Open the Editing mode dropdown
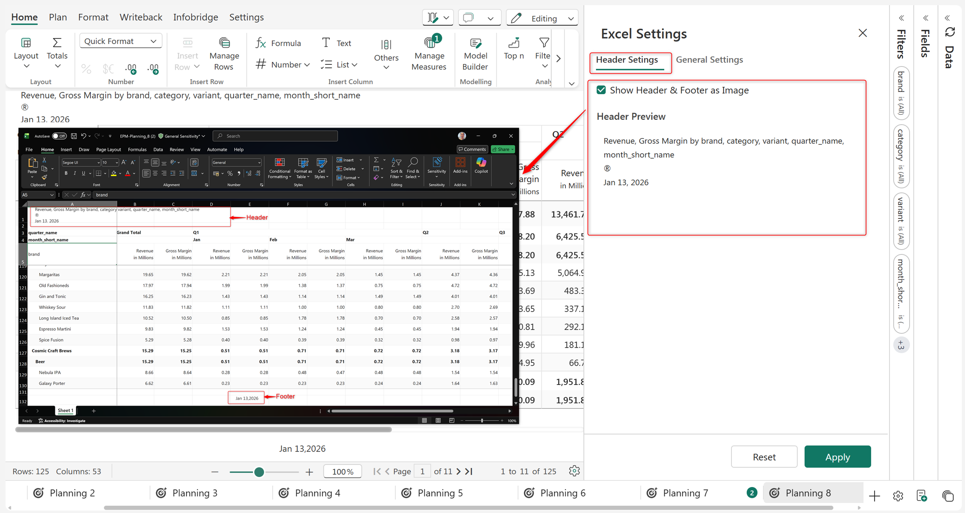 (x=542, y=18)
